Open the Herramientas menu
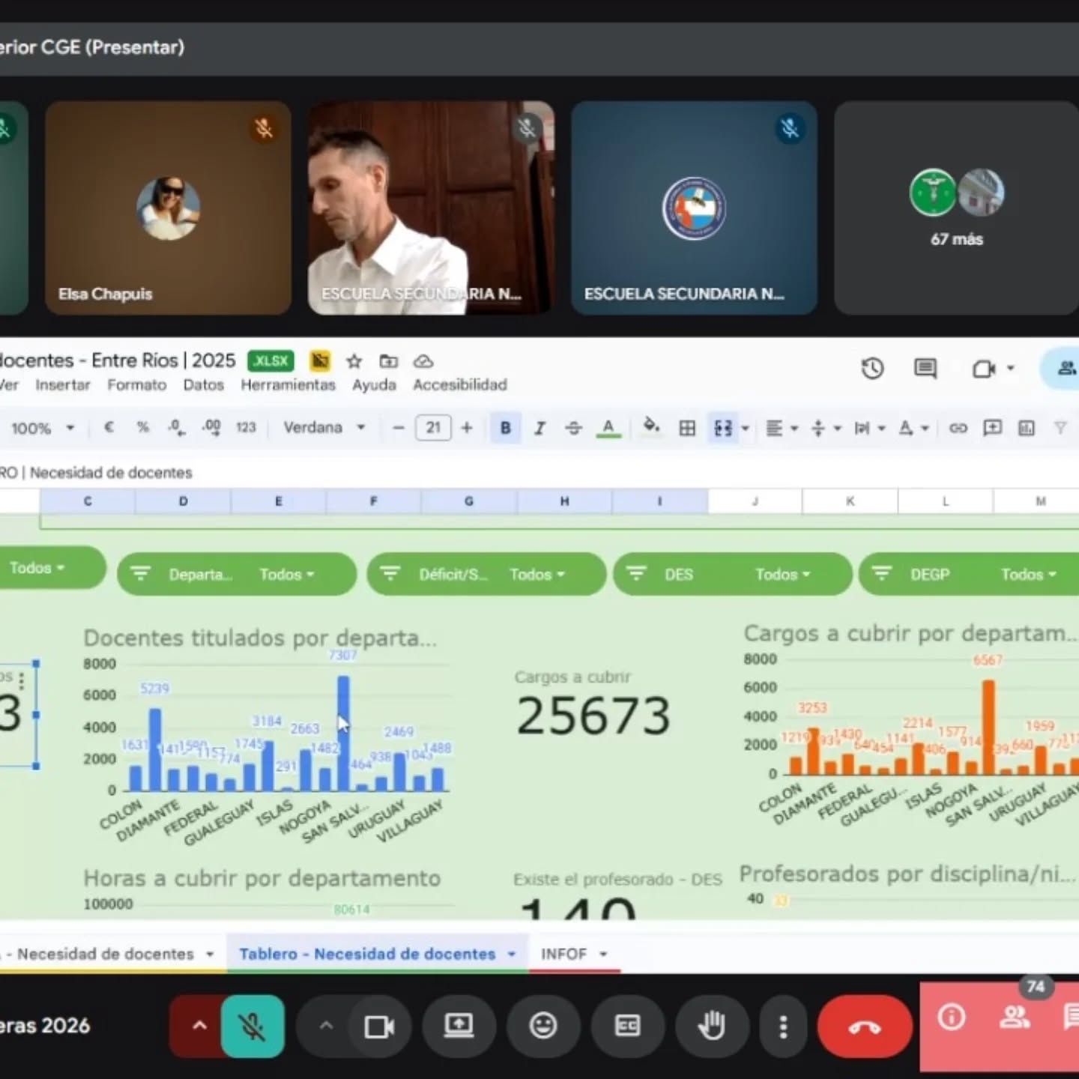Image resolution: width=1079 pixels, height=1079 pixels. pos(288,385)
